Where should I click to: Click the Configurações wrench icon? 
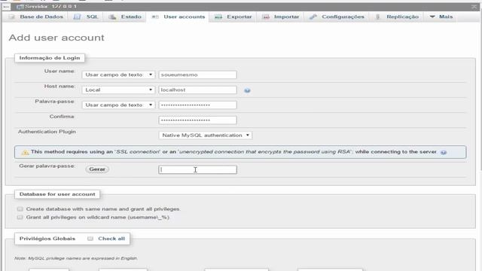click(313, 17)
